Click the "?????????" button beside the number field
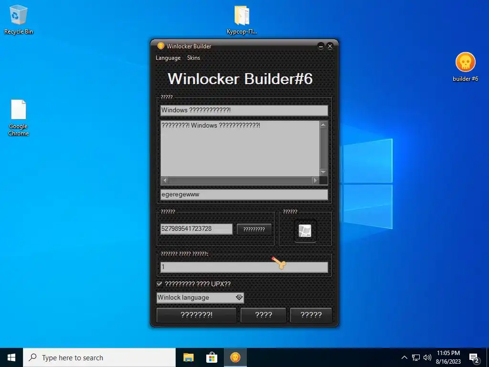The image size is (489, 367). coord(254,229)
